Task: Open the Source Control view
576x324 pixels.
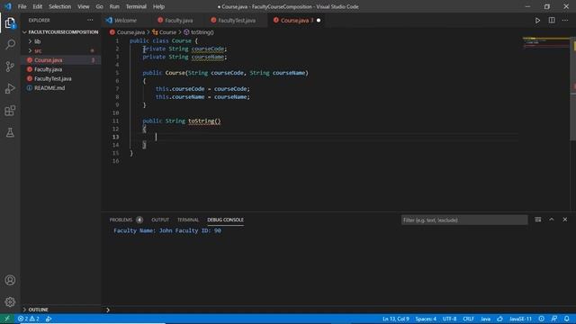Action: pos(10,67)
